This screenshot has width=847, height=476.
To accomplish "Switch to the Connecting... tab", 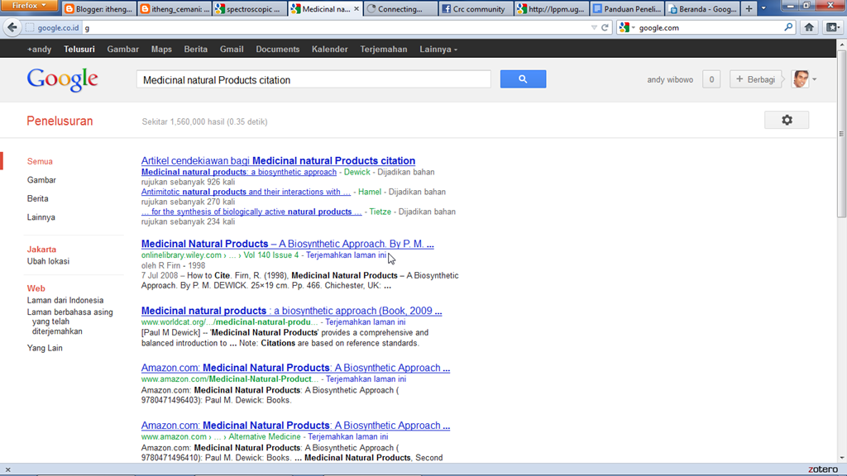I will tap(400, 8).
